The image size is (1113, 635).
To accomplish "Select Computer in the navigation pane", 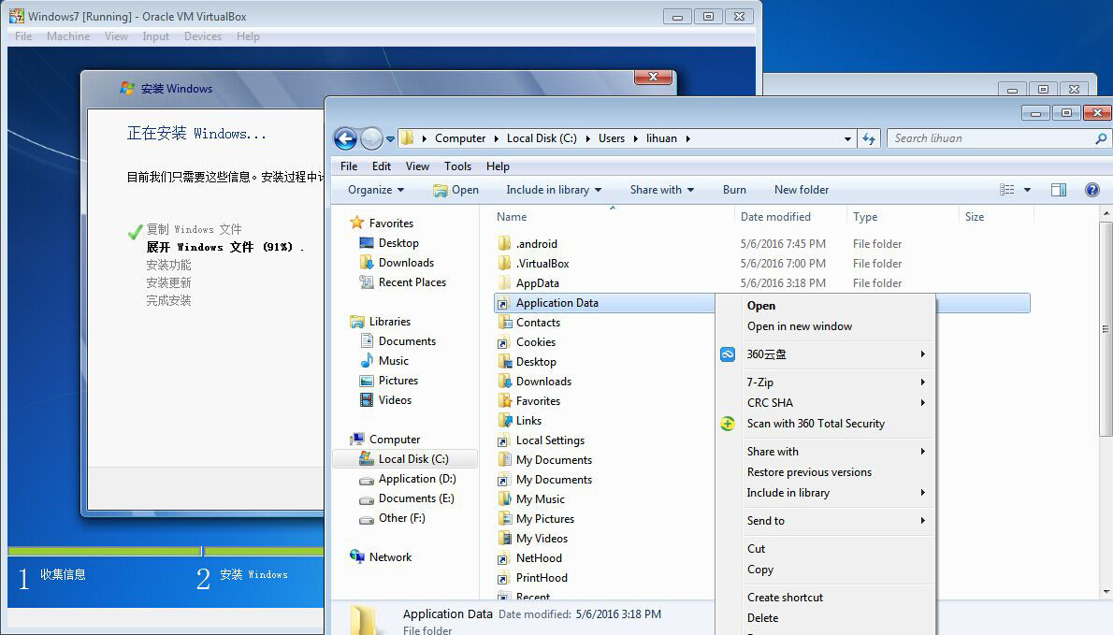I will (x=384, y=440).
